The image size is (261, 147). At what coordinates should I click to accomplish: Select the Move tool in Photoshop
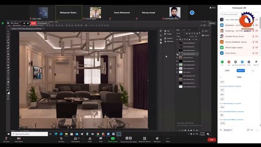[x=8, y=31]
